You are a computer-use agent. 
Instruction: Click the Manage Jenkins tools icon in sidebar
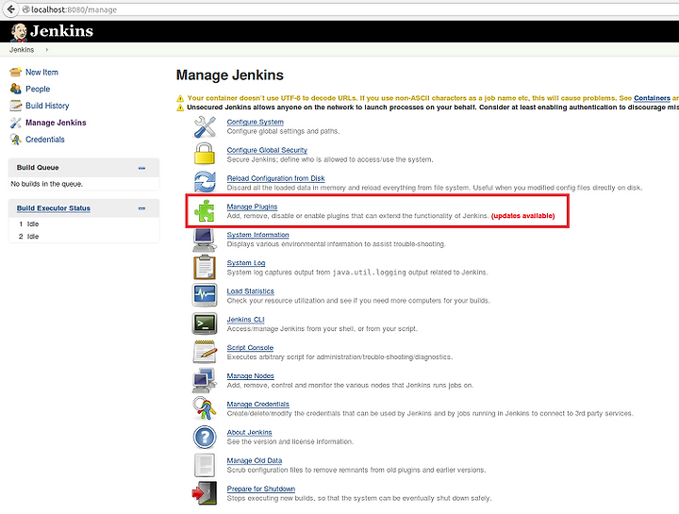click(x=16, y=123)
